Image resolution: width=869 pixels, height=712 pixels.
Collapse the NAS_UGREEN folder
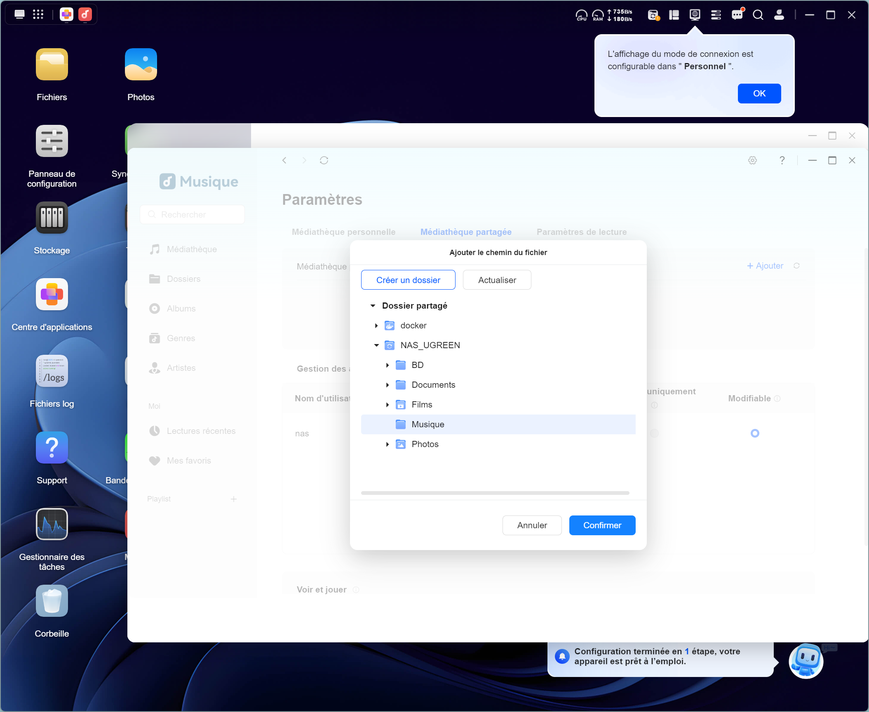pos(376,345)
